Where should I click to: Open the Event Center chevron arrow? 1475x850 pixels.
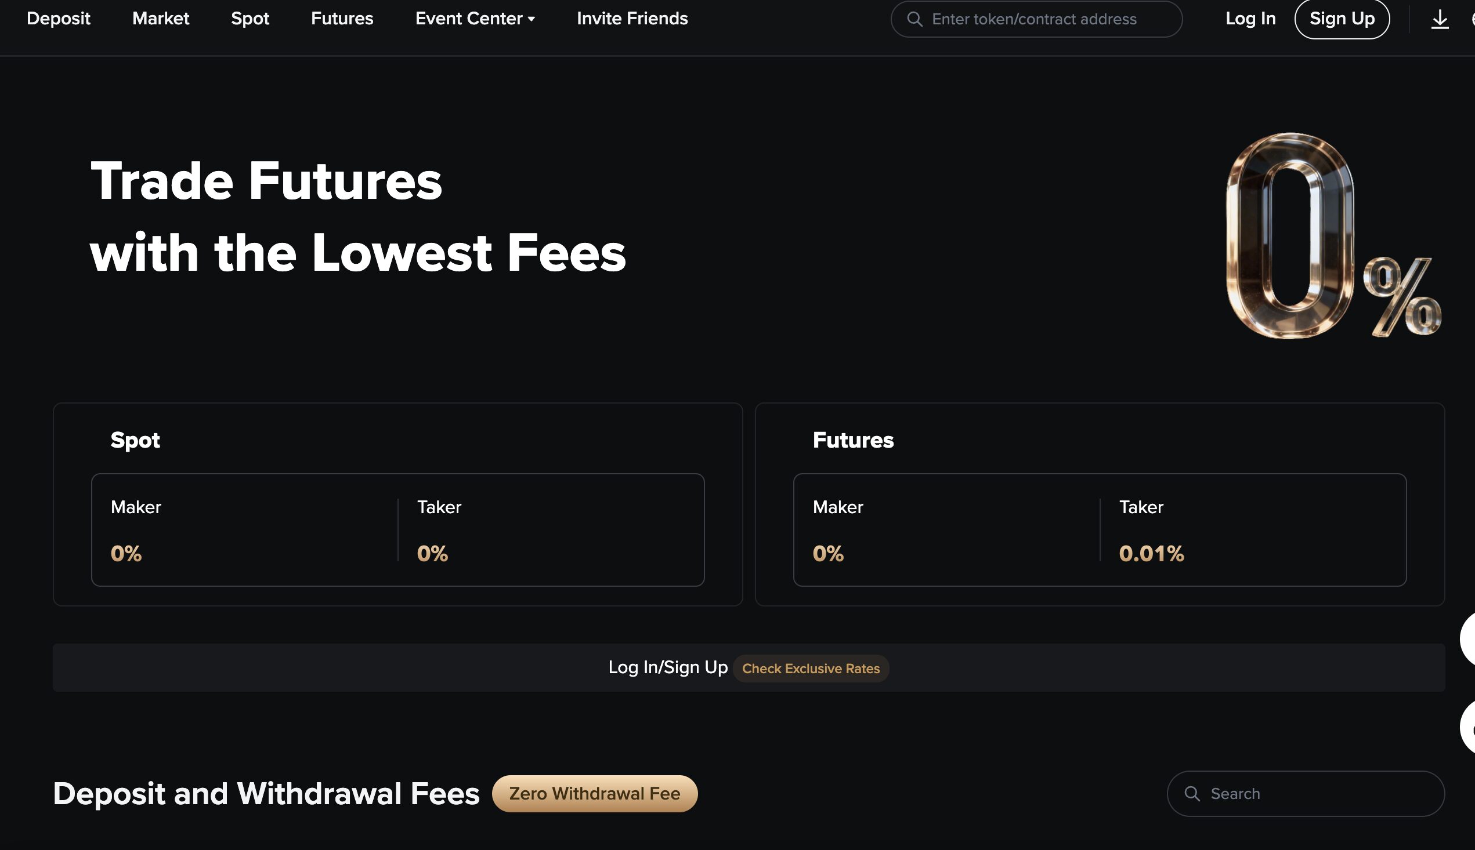point(530,19)
